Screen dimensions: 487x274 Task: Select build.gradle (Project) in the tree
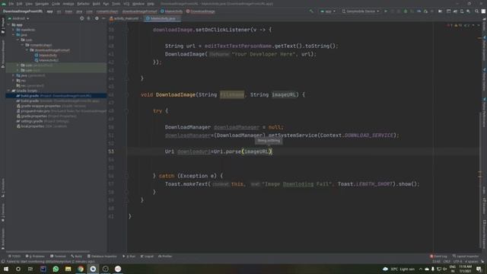click(x=56, y=96)
